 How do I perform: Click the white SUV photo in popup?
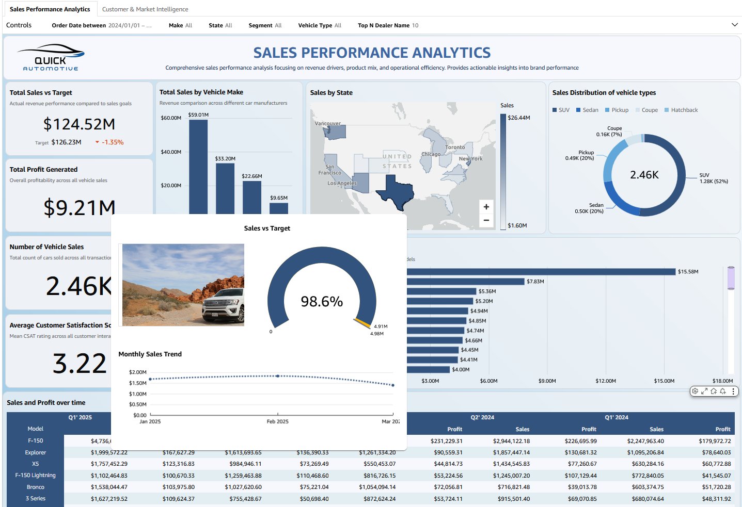click(183, 285)
